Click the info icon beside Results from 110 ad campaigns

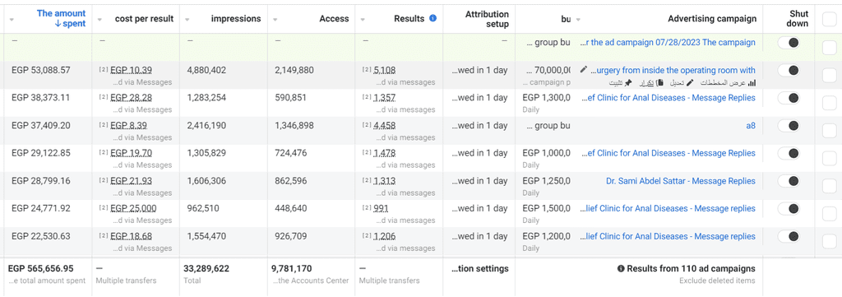621,268
